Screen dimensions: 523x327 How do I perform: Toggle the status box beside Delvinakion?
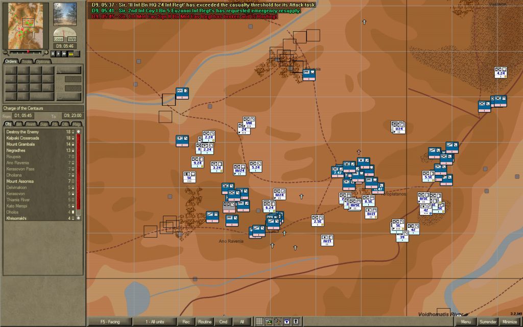(x=73, y=188)
